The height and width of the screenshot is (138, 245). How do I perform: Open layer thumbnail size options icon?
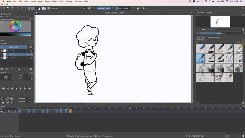31,47
